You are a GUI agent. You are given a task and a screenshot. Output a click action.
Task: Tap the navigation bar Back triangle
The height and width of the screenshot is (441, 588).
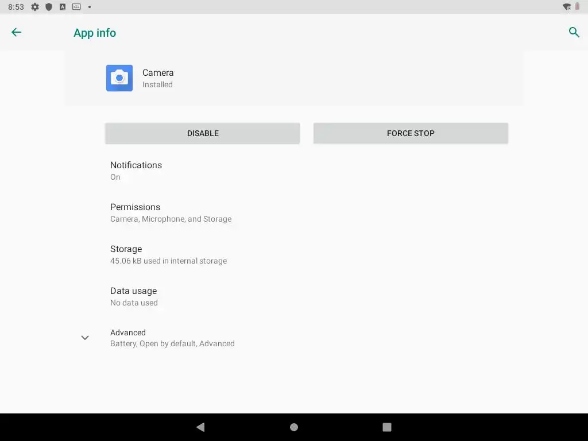click(200, 427)
